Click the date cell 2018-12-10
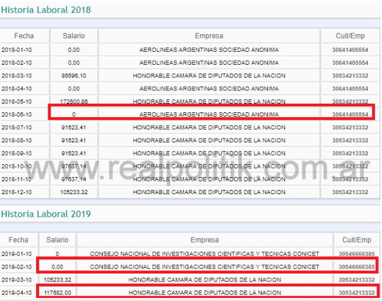382x301 pixels. 17,192
